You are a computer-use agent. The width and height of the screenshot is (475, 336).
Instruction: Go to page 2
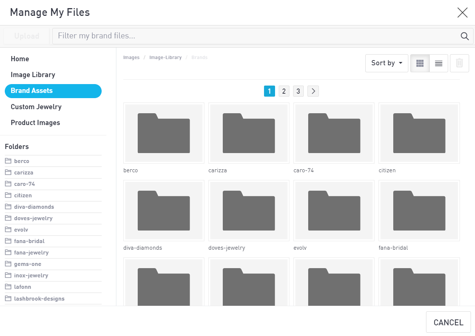click(x=284, y=91)
